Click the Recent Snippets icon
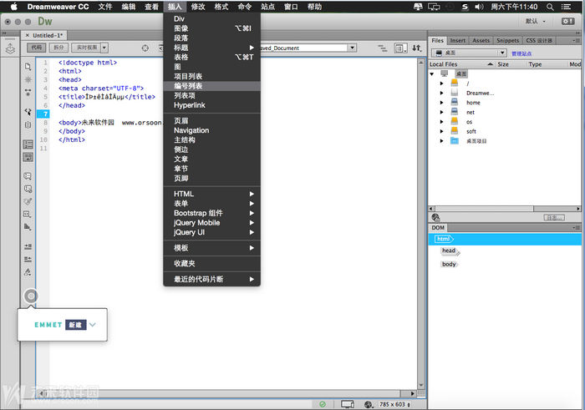 pos(28,214)
